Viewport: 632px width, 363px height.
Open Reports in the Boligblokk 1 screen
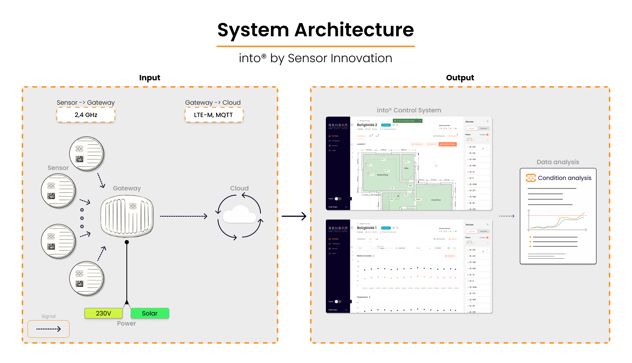pyautogui.click(x=453, y=239)
